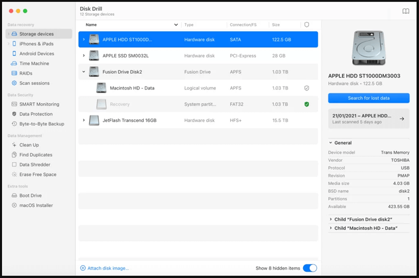The height and width of the screenshot is (278, 419).
Task: Click the Boot Drive icon
Action: point(14,196)
